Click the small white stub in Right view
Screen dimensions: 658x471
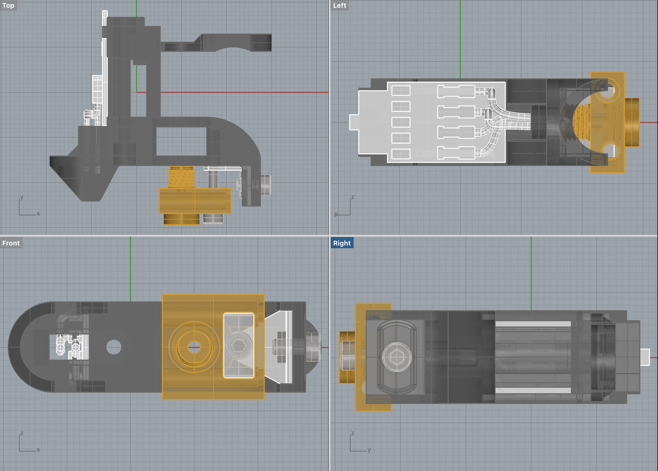pos(645,357)
